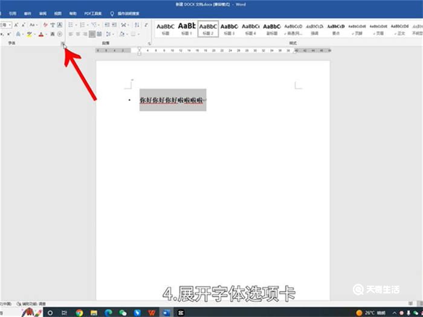Viewport: 423px width, 317px height.
Task: Open the Change Case Aa dropdown
Action: click(34, 25)
